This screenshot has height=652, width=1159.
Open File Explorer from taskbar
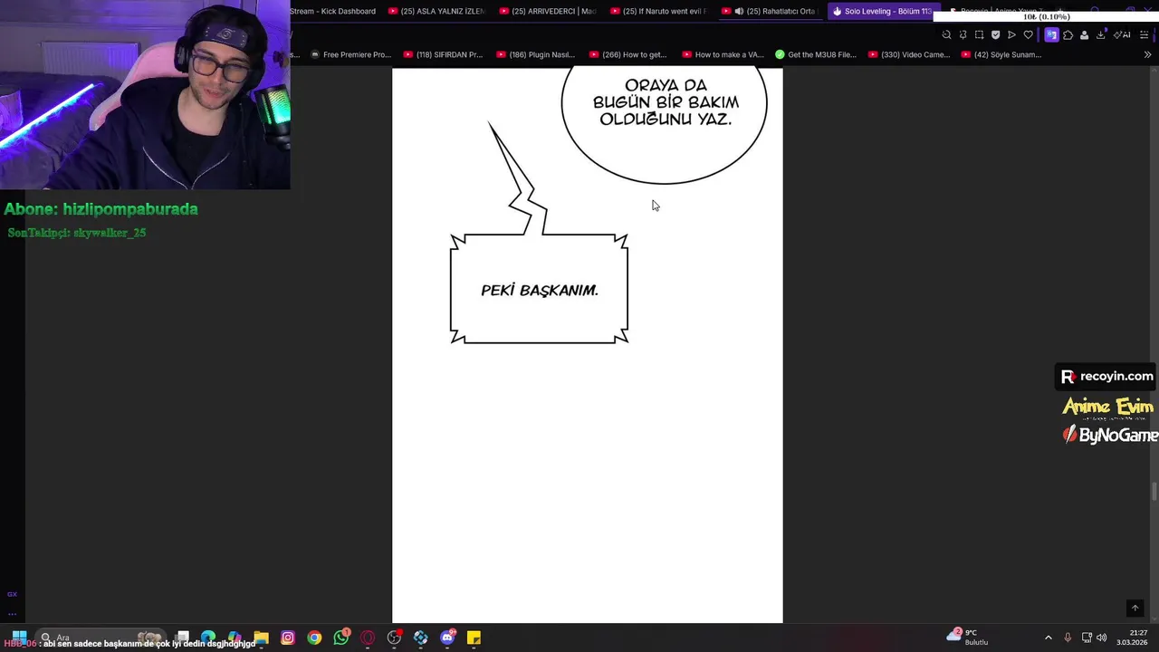(261, 638)
